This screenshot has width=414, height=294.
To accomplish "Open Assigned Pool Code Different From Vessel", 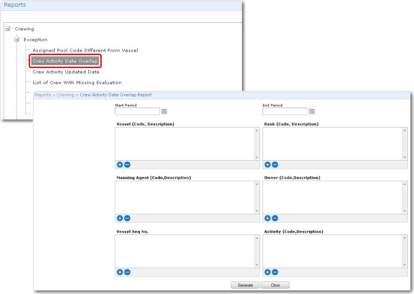I will pyautogui.click(x=85, y=50).
